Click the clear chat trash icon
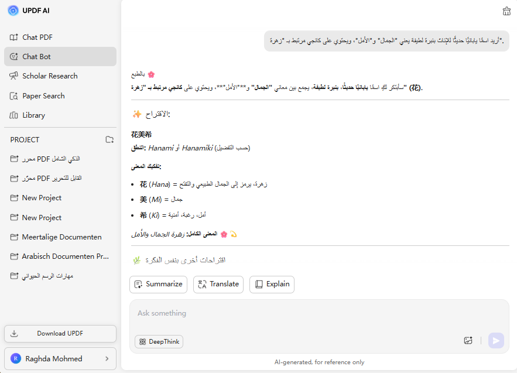The image size is (517, 373). (x=506, y=11)
